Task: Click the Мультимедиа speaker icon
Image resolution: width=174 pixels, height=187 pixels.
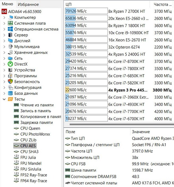Action: (x=10, y=47)
